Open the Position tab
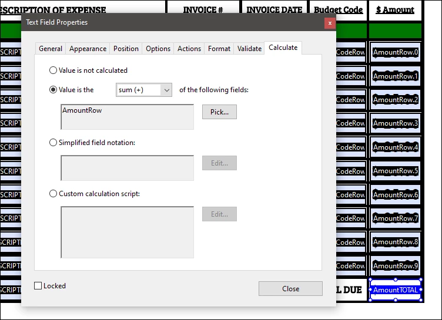Image resolution: width=442 pixels, height=320 pixels. 126,49
